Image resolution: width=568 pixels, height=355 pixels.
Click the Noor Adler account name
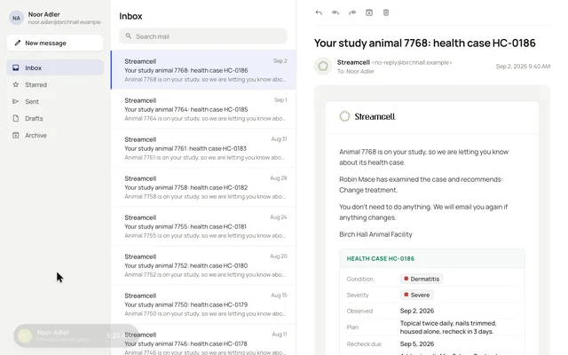tap(43, 14)
